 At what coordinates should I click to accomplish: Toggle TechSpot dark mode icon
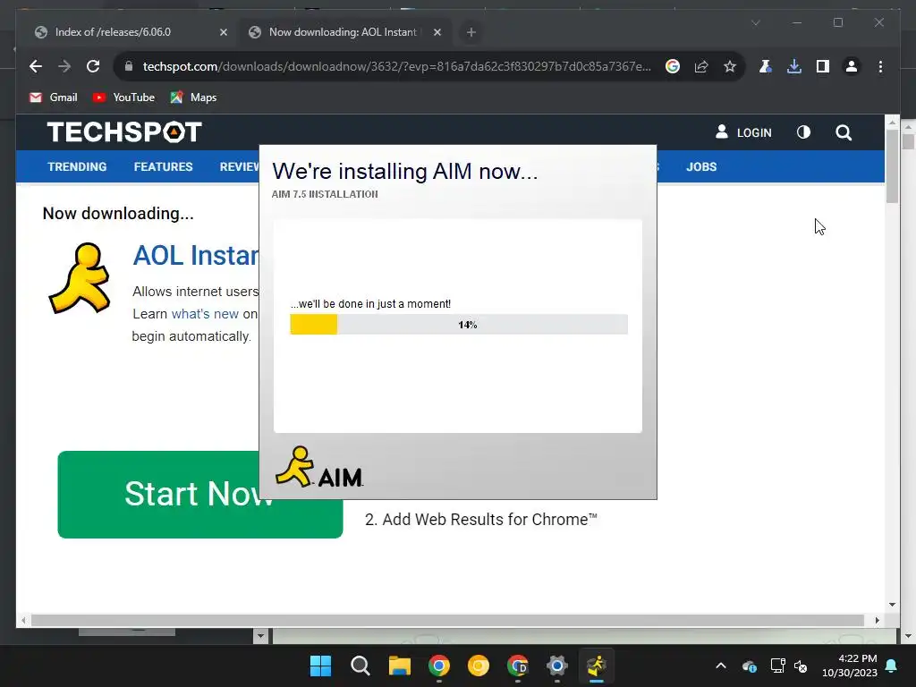(x=804, y=132)
